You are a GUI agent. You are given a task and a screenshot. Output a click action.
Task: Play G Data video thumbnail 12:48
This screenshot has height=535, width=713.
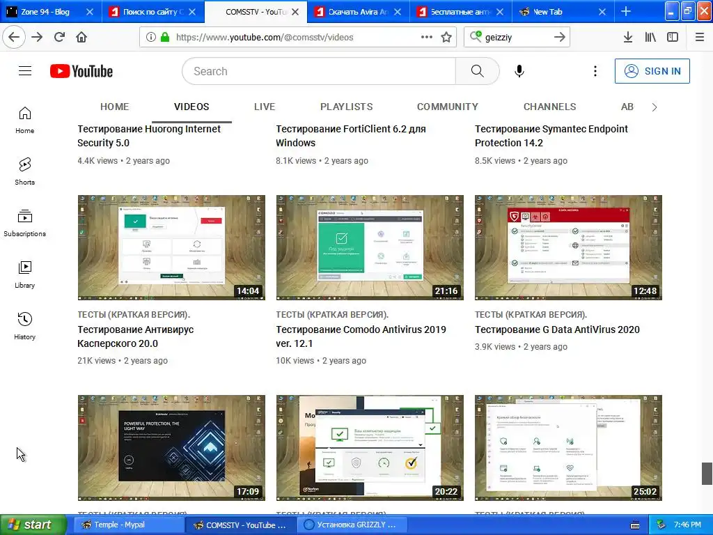tap(568, 247)
